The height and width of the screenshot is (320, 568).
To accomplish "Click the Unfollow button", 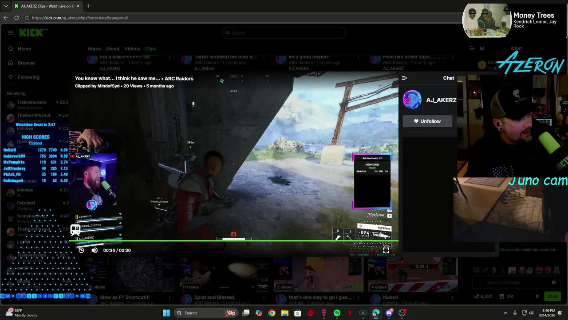I will tap(427, 121).
